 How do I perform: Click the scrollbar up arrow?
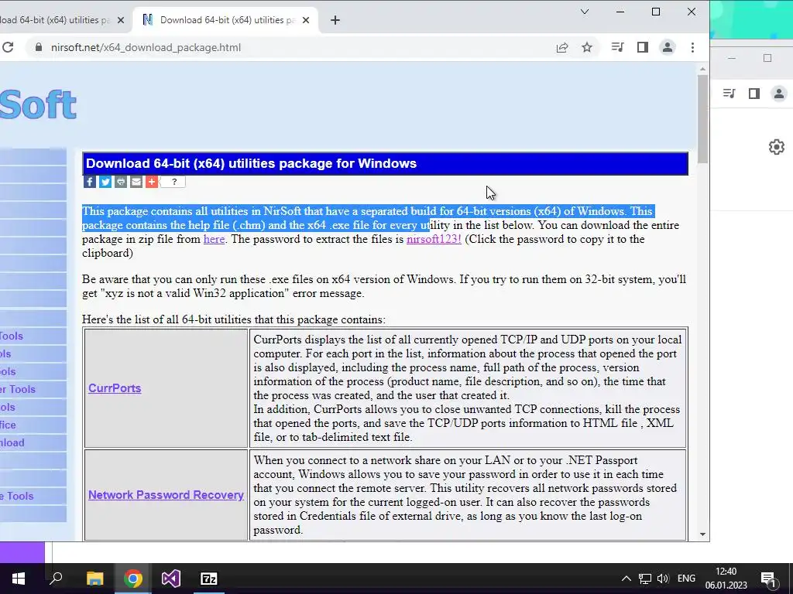coord(702,69)
